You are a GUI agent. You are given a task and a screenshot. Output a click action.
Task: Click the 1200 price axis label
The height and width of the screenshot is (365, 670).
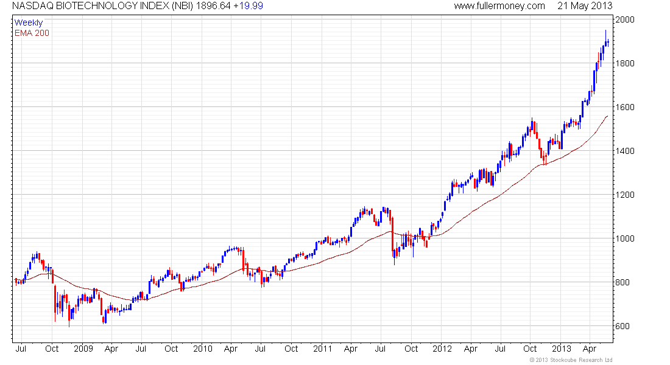pyautogui.click(x=625, y=195)
